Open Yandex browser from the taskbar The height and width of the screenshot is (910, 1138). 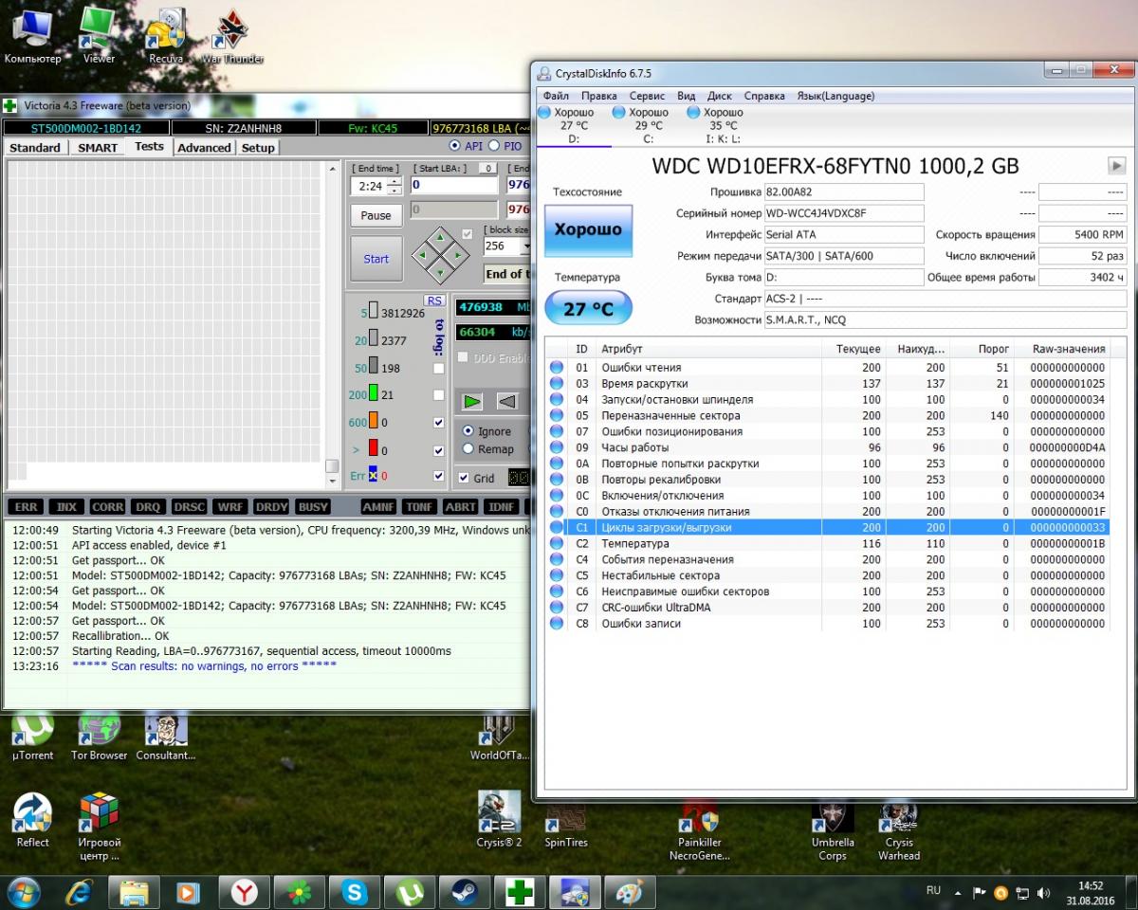(245, 892)
